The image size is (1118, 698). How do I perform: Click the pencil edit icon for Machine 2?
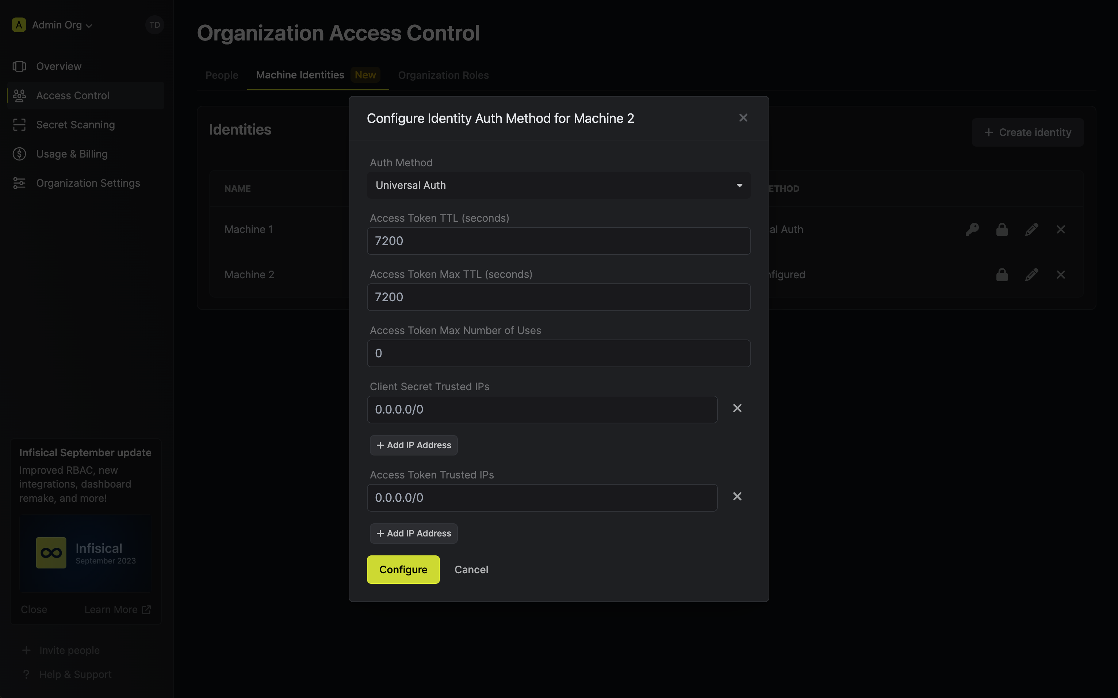(x=1031, y=275)
